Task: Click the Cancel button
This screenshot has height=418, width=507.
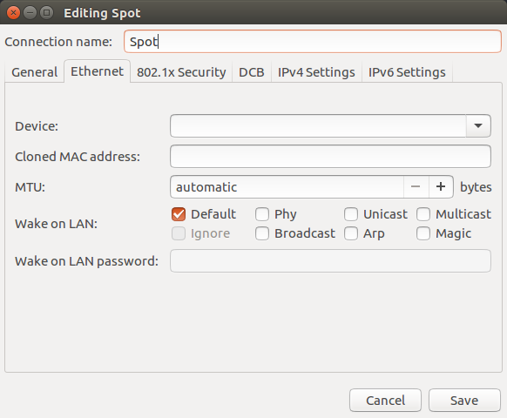Action: pos(385,401)
